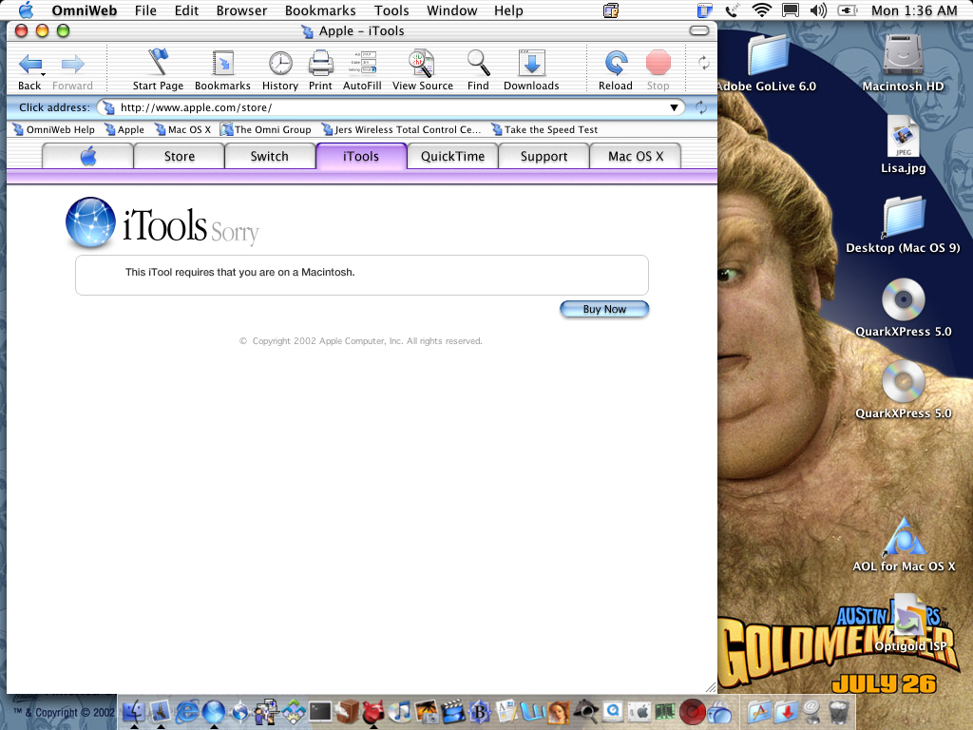The height and width of the screenshot is (730, 973).
Task: Click the Buy Now button
Action: pyautogui.click(x=604, y=309)
